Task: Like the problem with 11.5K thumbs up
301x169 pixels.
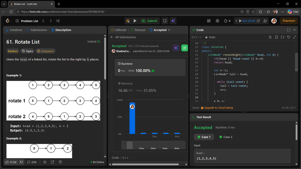Action: click(x=11, y=162)
